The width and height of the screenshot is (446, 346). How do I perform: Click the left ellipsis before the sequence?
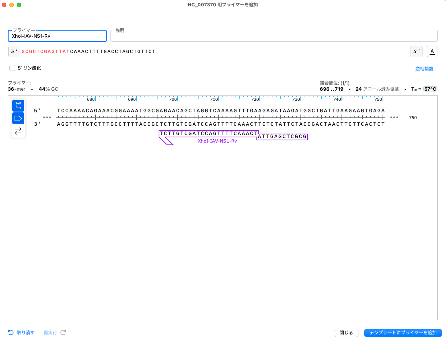point(47,117)
